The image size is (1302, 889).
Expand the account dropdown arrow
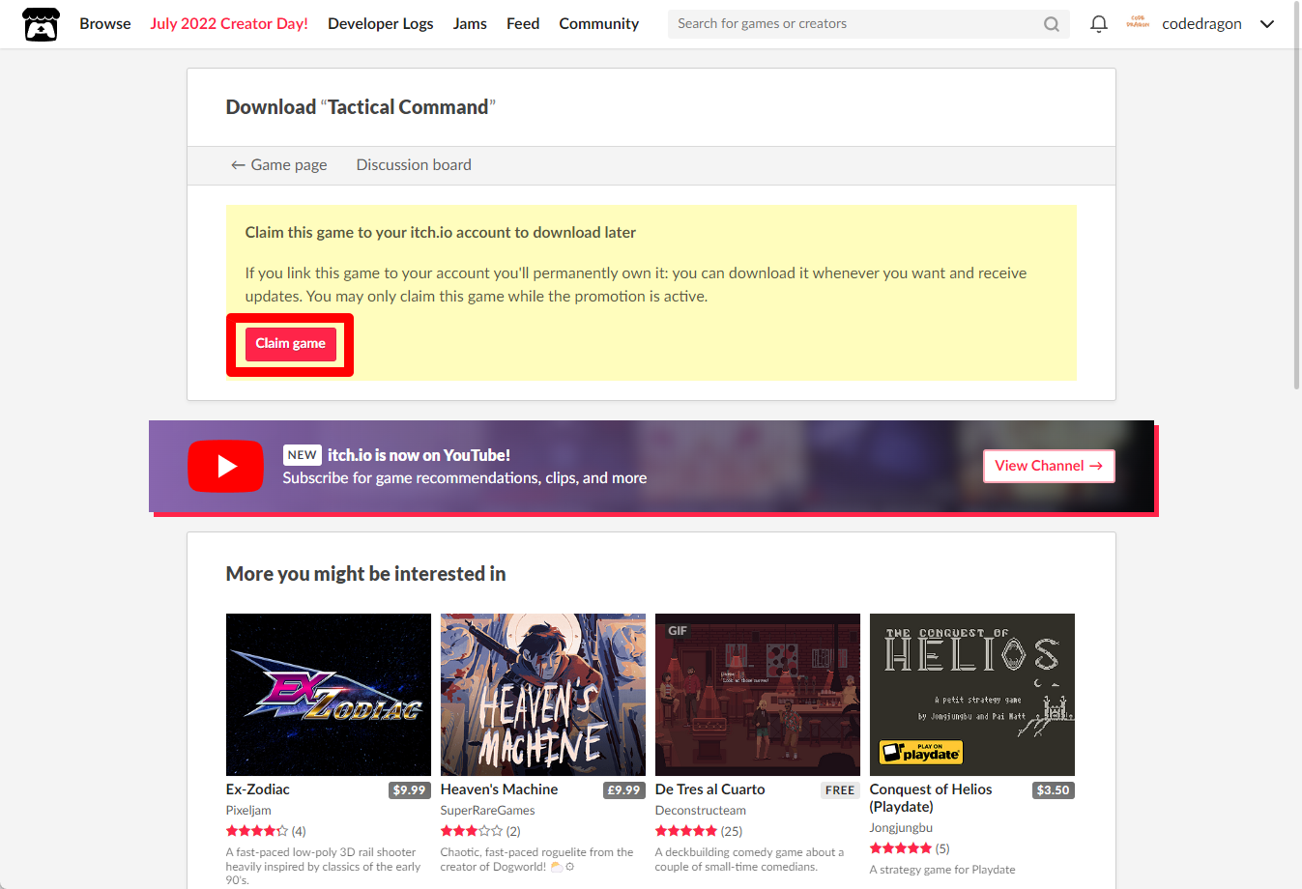[x=1267, y=24]
